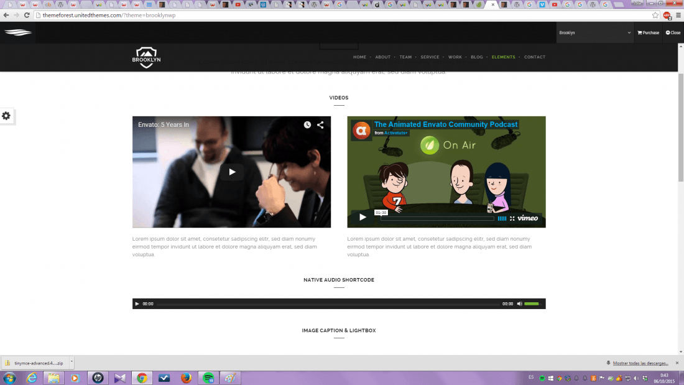Image resolution: width=684 pixels, height=385 pixels.
Task: Open Visual Studio from taskbar
Action: point(120,378)
